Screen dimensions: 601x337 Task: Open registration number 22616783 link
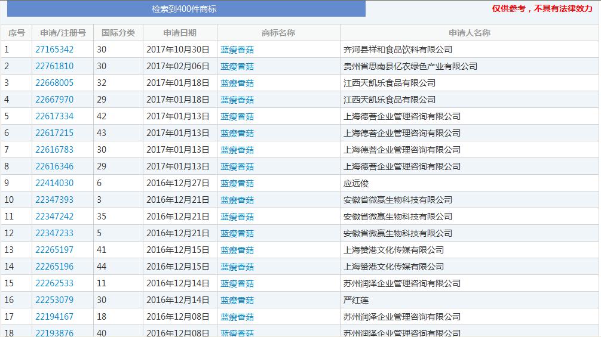(x=54, y=150)
